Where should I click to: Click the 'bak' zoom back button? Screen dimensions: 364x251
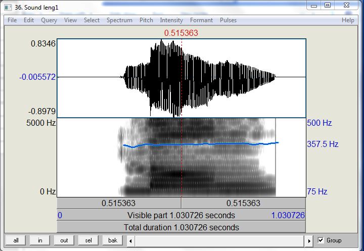[113, 240]
